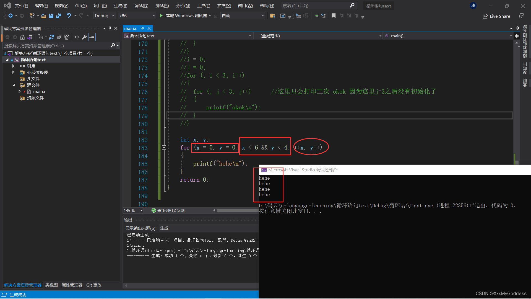Click the Solution Explorer home icon

tap(22, 37)
